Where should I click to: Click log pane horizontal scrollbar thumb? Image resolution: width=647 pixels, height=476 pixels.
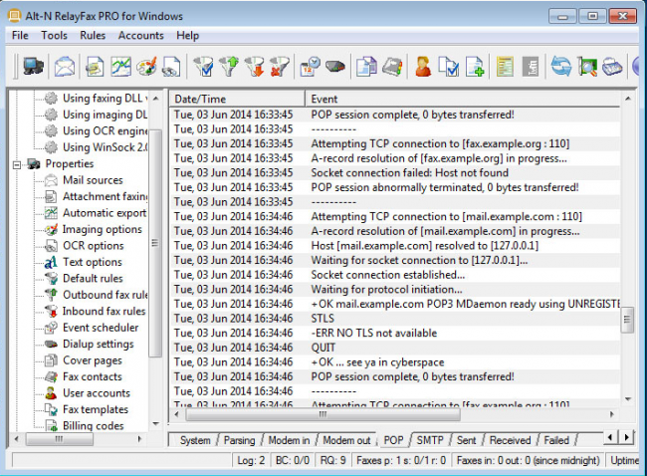click(323, 414)
